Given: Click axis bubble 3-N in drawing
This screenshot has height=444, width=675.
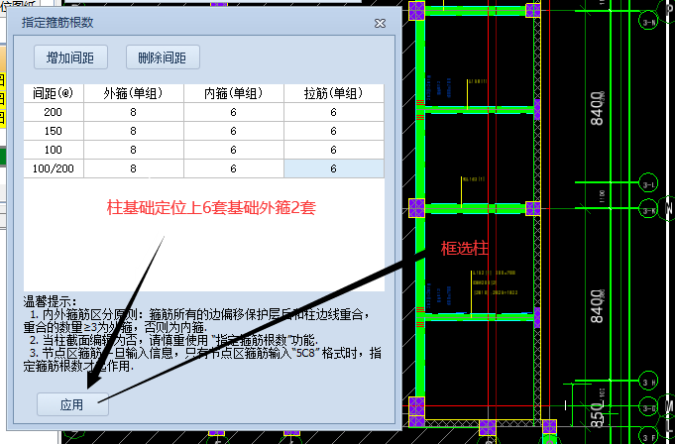Looking at the screenshot, I should click(648, 22).
